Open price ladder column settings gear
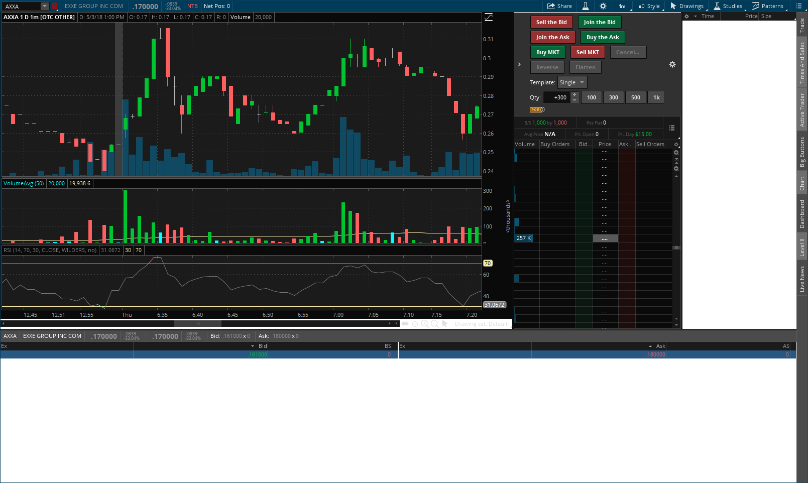Screen dimensions: 808x483 [676, 145]
